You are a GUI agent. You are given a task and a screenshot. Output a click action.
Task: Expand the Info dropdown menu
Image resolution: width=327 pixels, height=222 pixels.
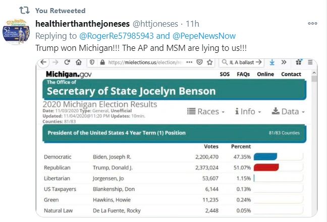coord(248,111)
